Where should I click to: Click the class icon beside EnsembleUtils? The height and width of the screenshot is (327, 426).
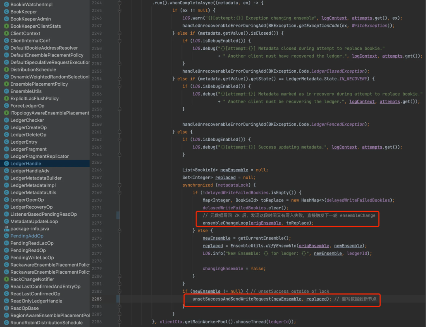[7, 91]
